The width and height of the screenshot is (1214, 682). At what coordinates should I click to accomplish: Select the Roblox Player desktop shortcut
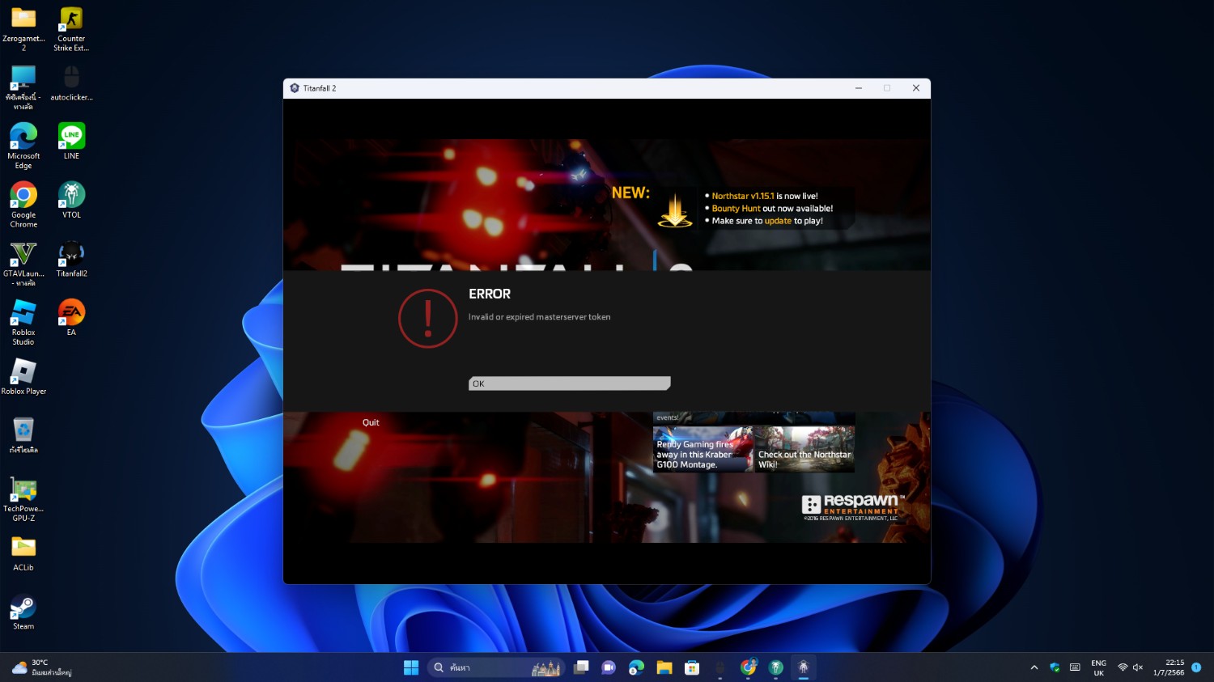coord(23,377)
